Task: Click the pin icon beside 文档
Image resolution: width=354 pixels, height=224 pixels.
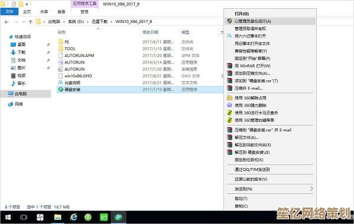Action: (48, 60)
